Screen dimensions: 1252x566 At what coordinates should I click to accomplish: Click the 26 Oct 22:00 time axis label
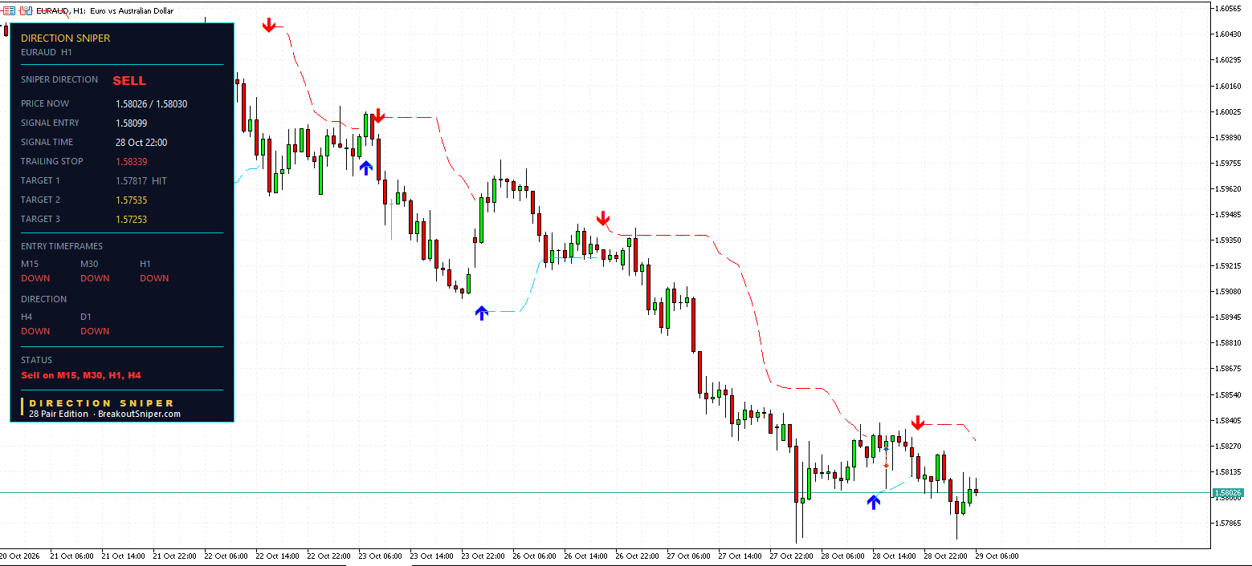click(637, 555)
